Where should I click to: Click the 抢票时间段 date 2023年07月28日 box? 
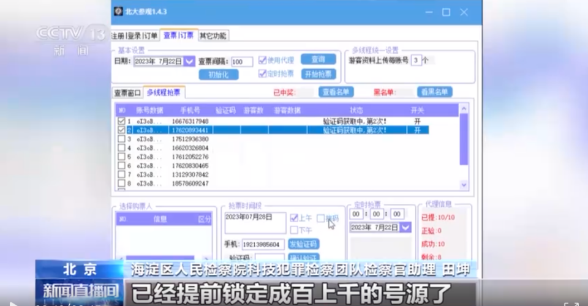pos(255,223)
